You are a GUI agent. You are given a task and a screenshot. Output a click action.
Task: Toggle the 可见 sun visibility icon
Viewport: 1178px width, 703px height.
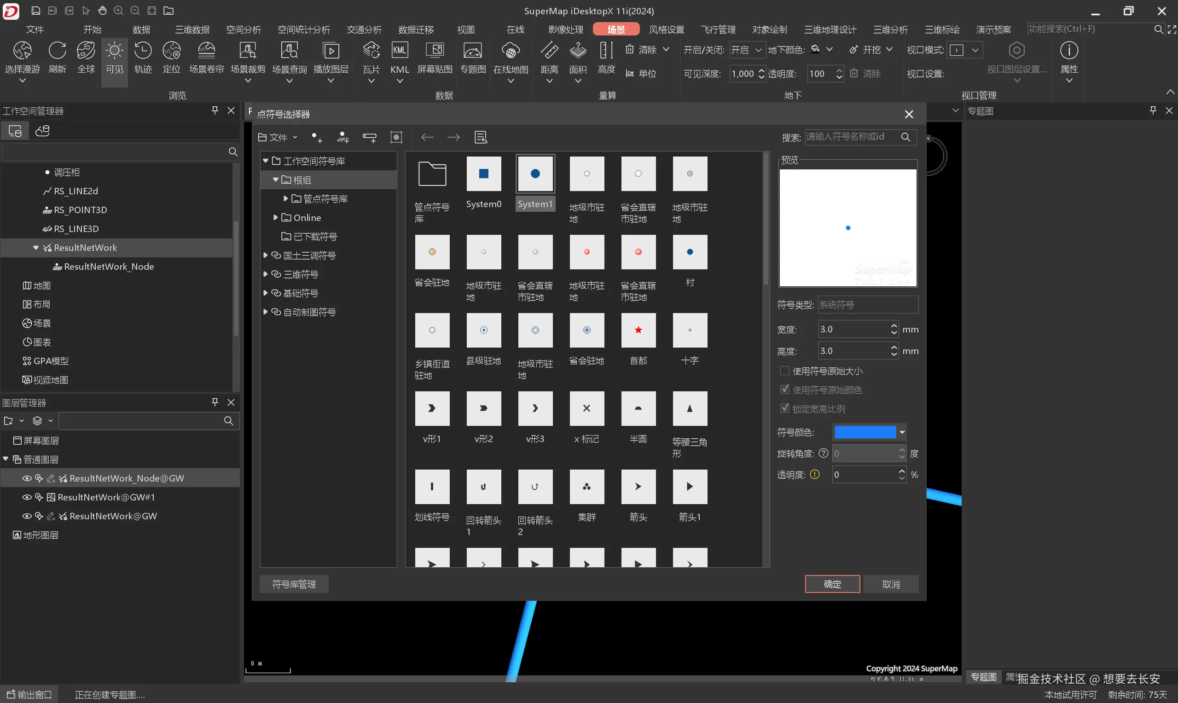pyautogui.click(x=114, y=51)
